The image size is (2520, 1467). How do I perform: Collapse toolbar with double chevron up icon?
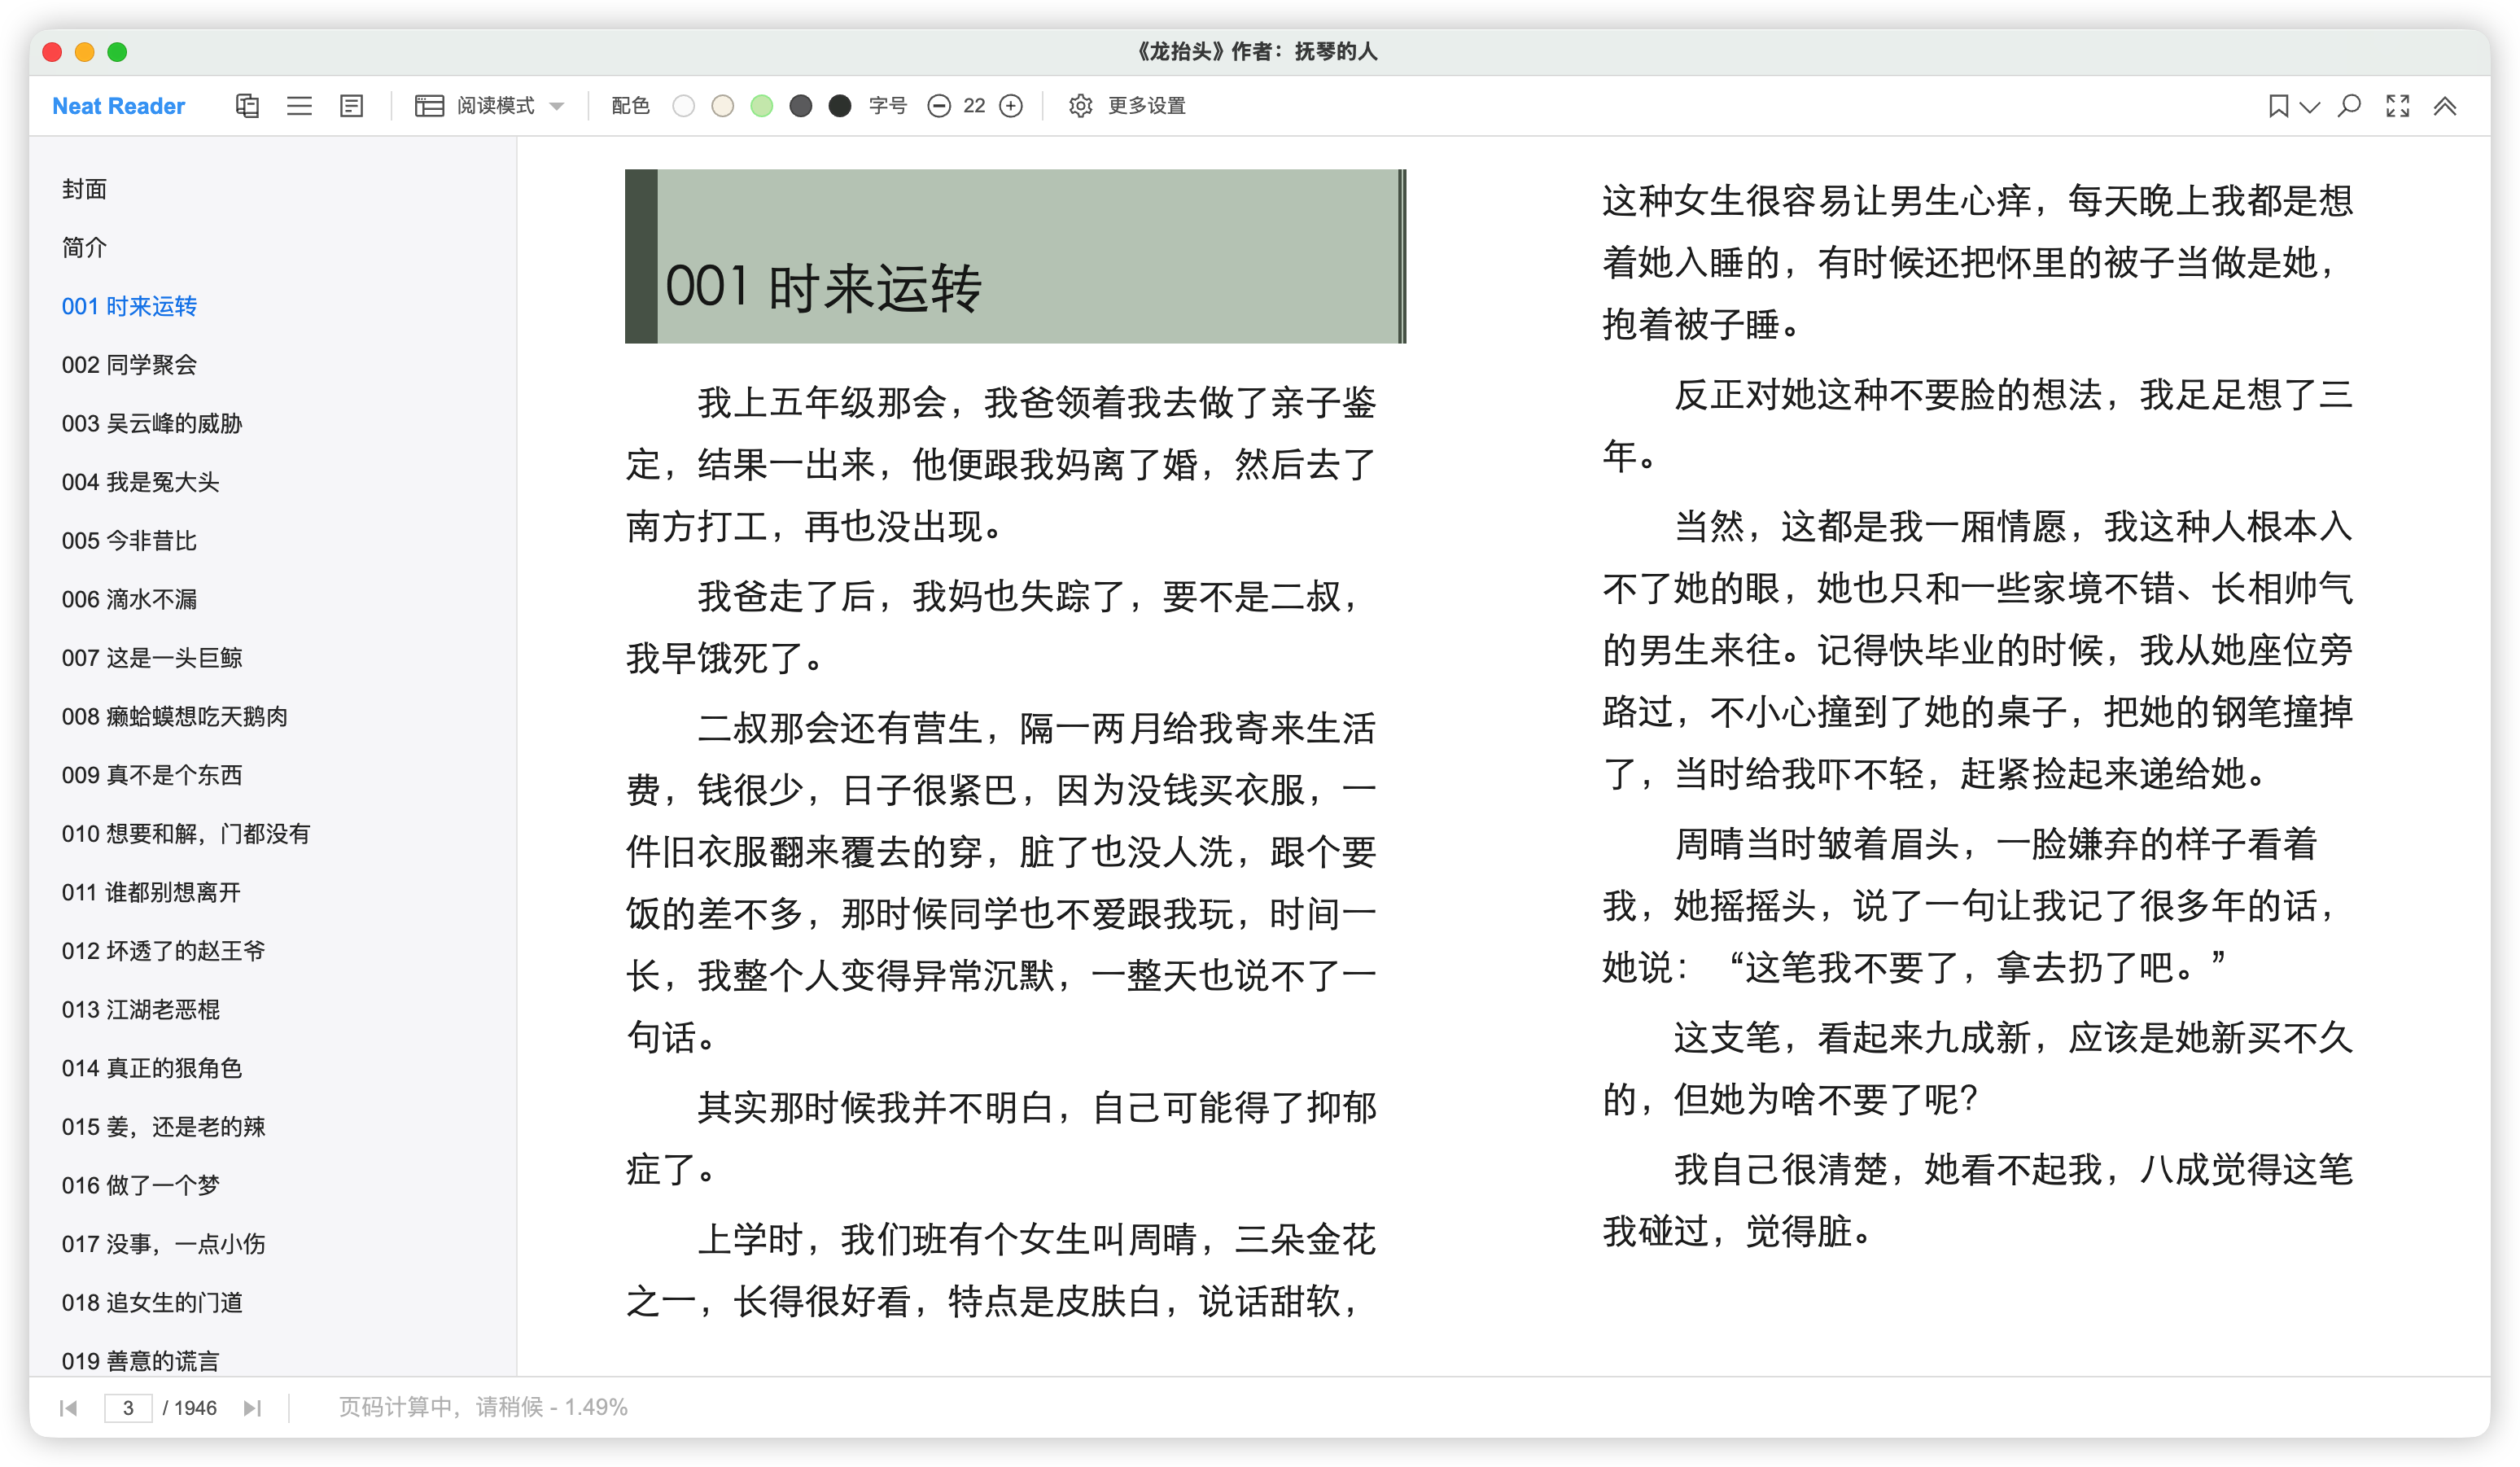coord(2444,106)
